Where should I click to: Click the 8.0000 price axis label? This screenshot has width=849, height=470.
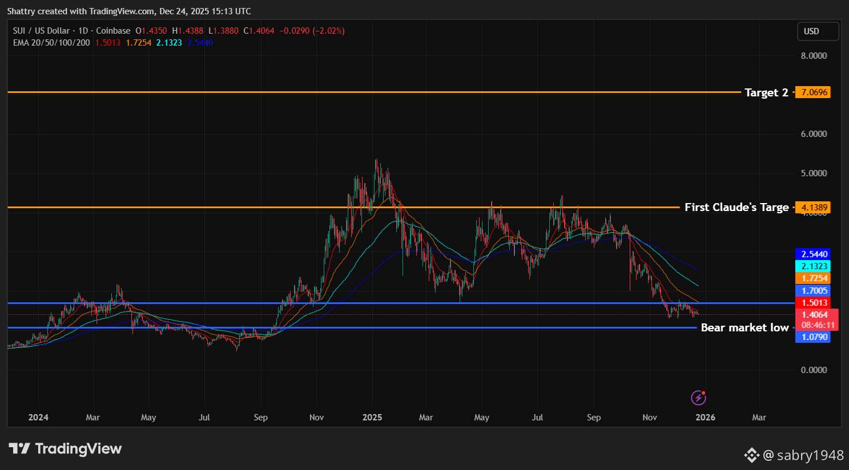pos(814,56)
